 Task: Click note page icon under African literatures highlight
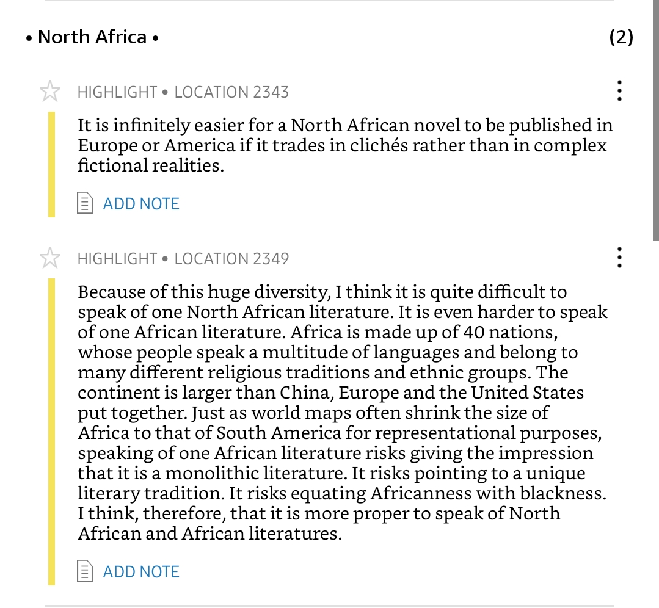[85, 571]
